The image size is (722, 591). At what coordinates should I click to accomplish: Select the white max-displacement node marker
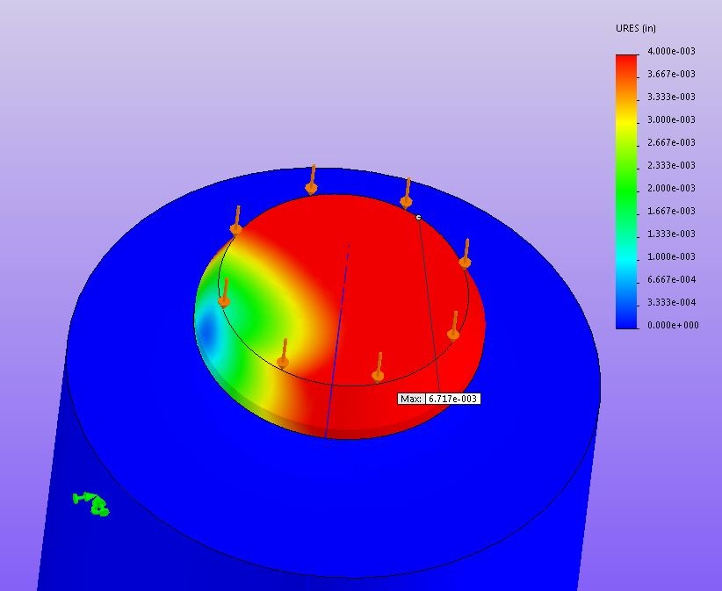(x=419, y=217)
